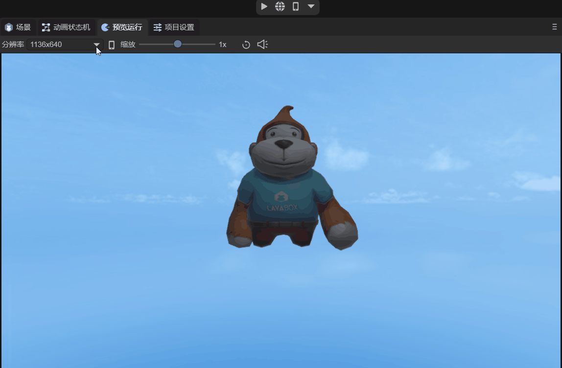Click the globe browser preview icon
Viewport: 562px width, 368px height.
[280, 7]
